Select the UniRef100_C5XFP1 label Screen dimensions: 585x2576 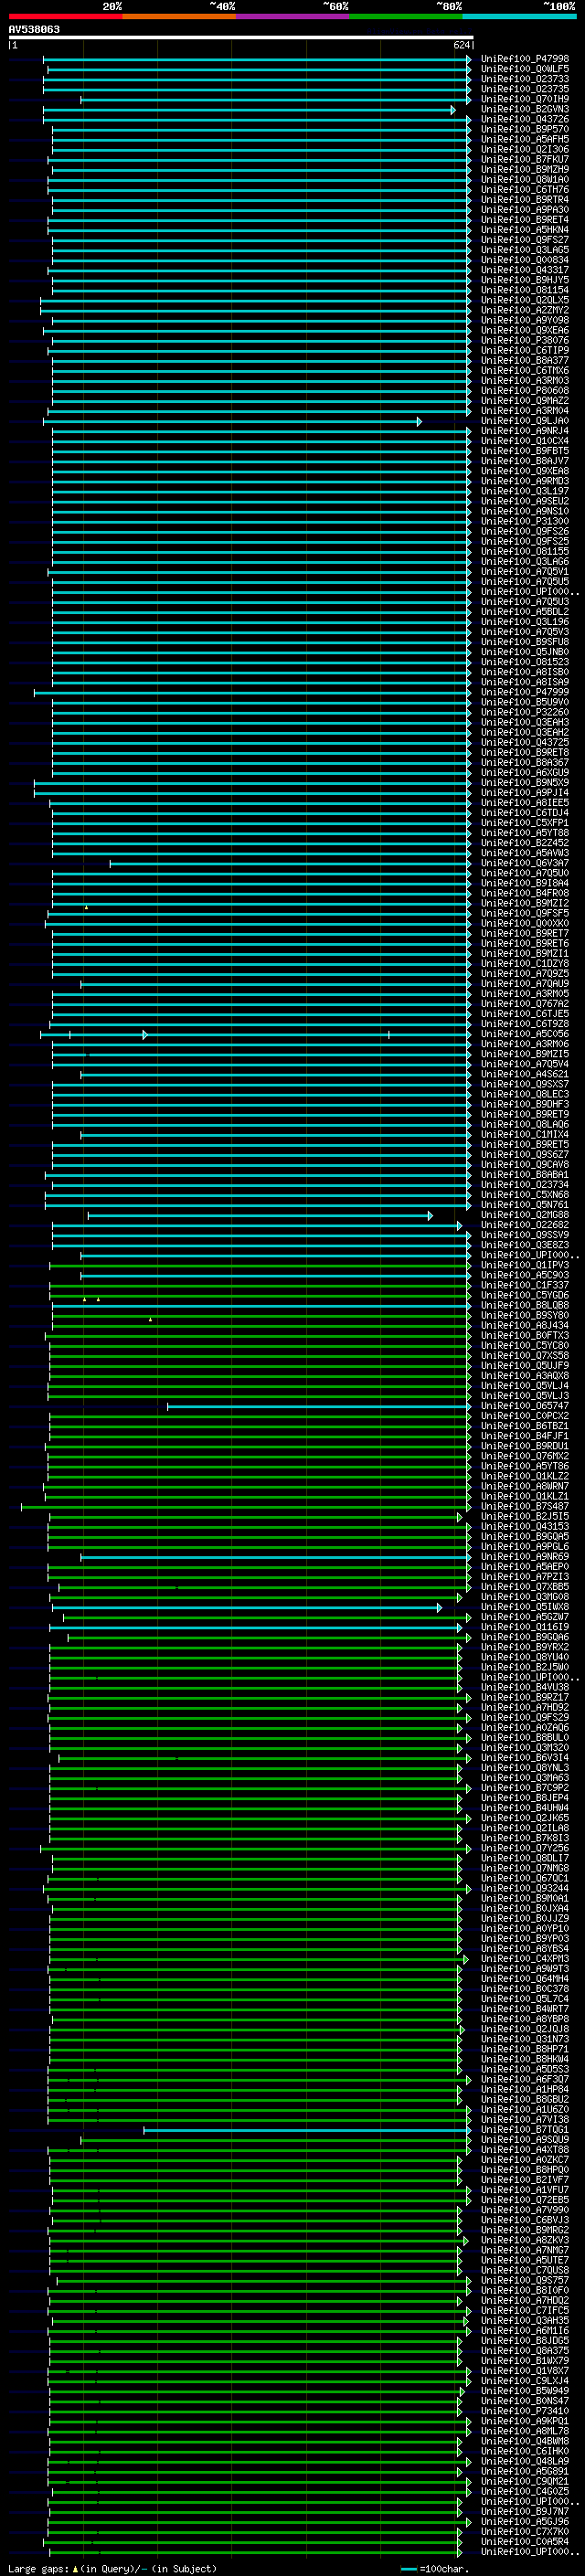(x=525, y=823)
